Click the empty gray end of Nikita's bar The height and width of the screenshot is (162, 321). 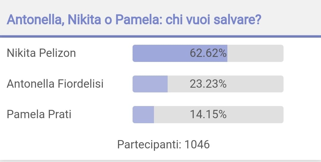(255, 53)
